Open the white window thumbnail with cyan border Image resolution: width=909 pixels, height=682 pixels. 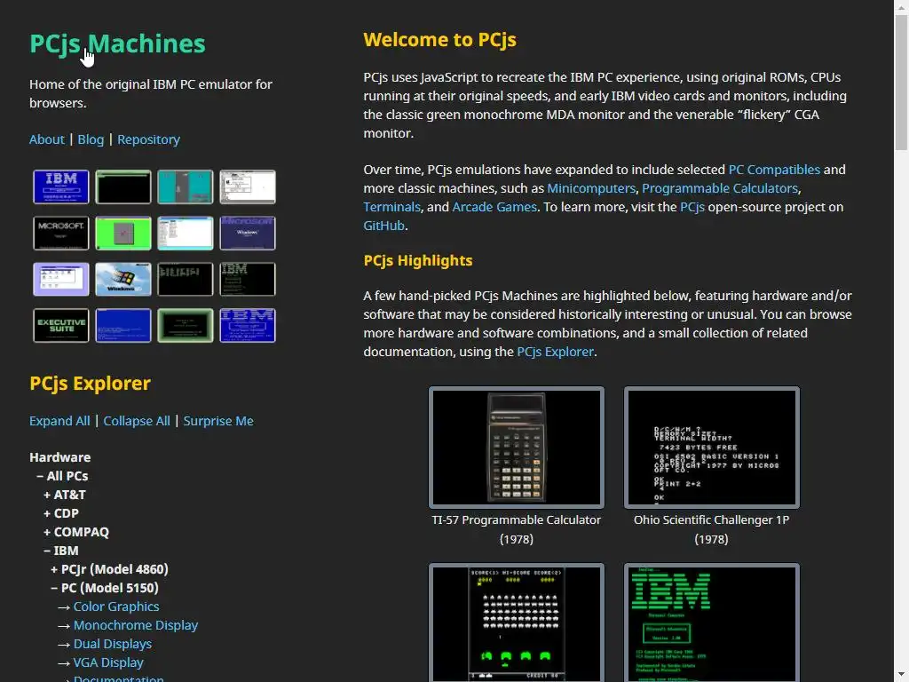pyautogui.click(x=185, y=234)
